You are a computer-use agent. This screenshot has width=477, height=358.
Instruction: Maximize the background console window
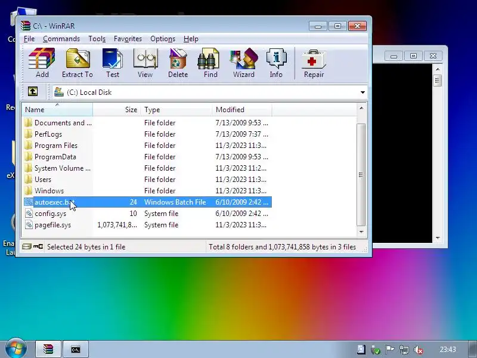413,56
